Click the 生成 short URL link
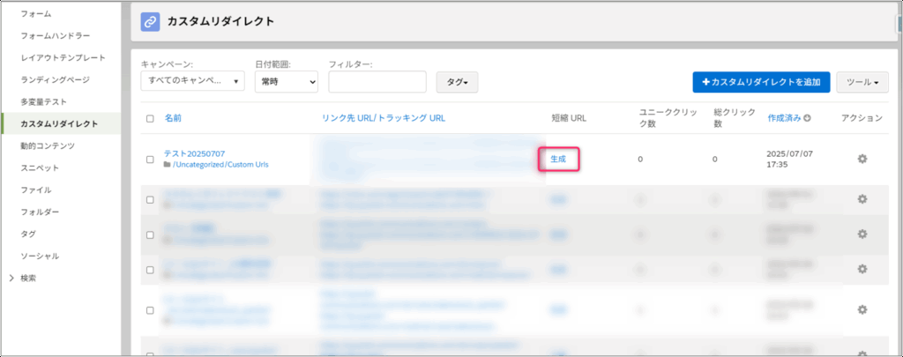Viewport: 903px width, 357px height. [x=558, y=159]
